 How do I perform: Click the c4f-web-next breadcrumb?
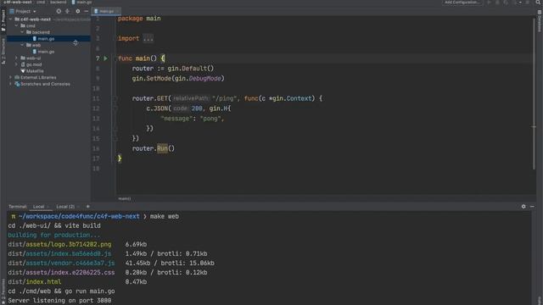(18, 2)
